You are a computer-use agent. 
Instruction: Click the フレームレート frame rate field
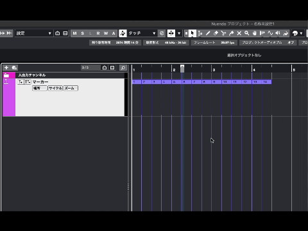click(214, 42)
